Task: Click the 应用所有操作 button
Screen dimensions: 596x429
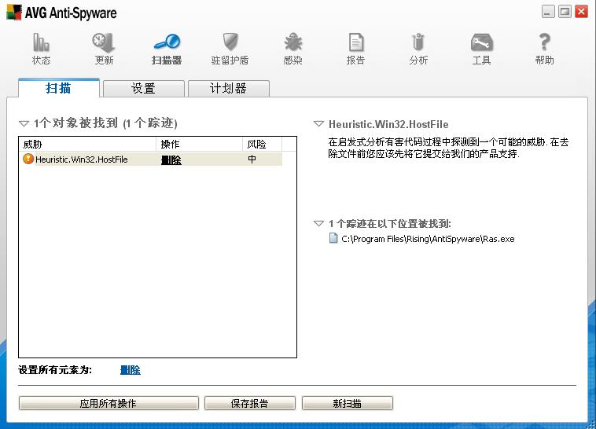Action: (109, 403)
